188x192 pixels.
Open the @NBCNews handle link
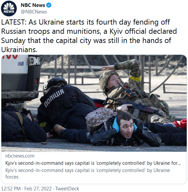tap(34, 12)
